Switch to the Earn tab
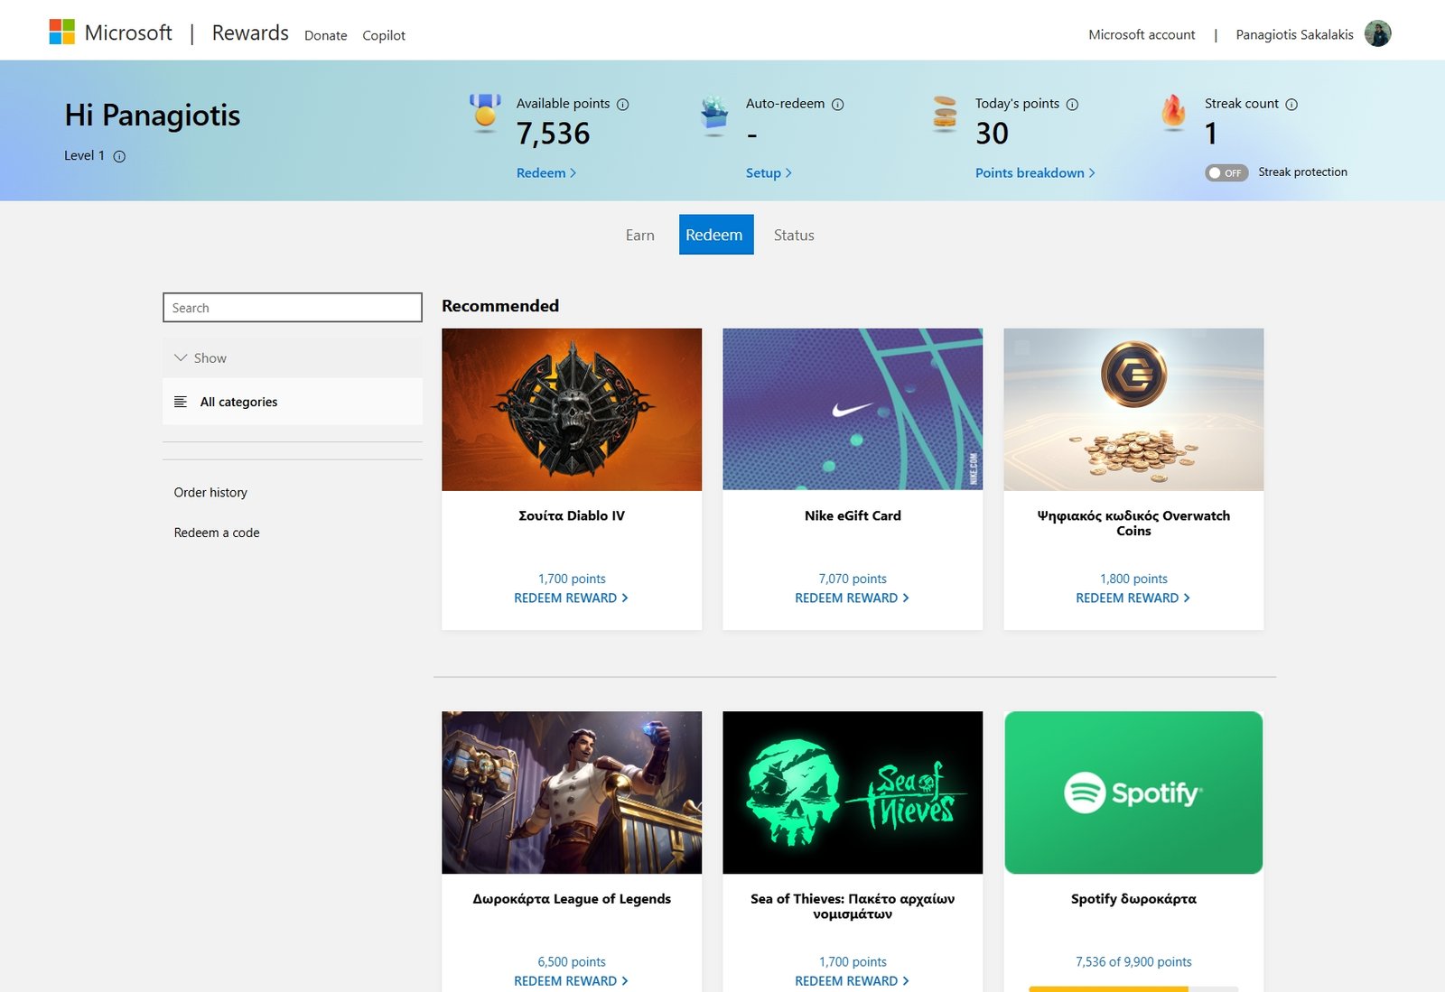 pos(639,235)
